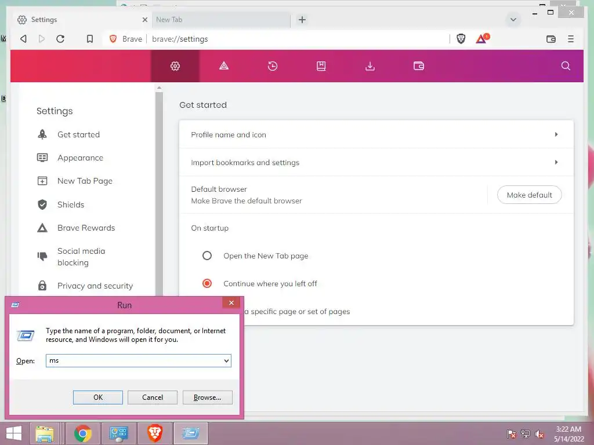Viewport: 594px width, 445px height.
Task: Click Brave Rewards triangle icon in sidebar
Action: pos(42,228)
